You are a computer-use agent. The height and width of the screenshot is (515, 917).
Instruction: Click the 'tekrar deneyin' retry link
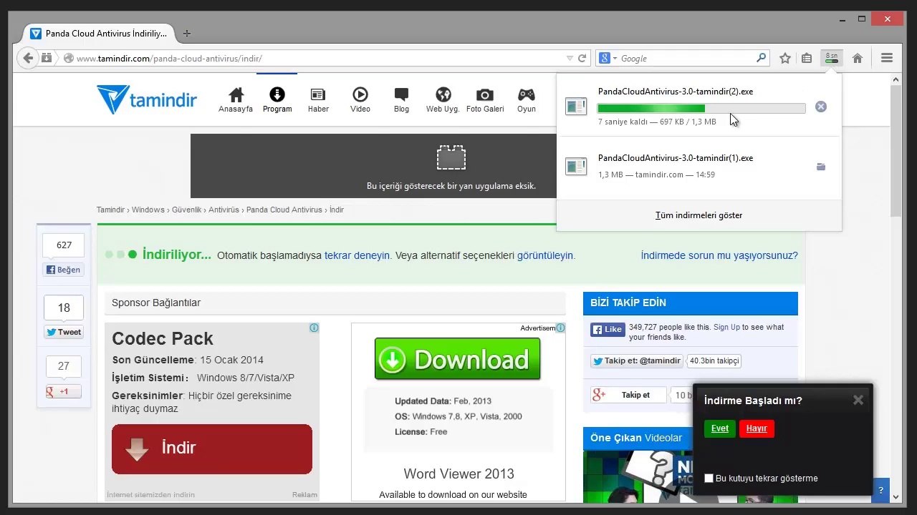357,255
